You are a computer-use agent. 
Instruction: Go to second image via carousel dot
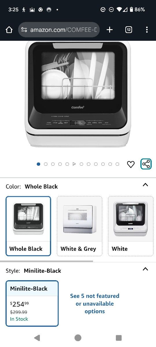point(46,164)
